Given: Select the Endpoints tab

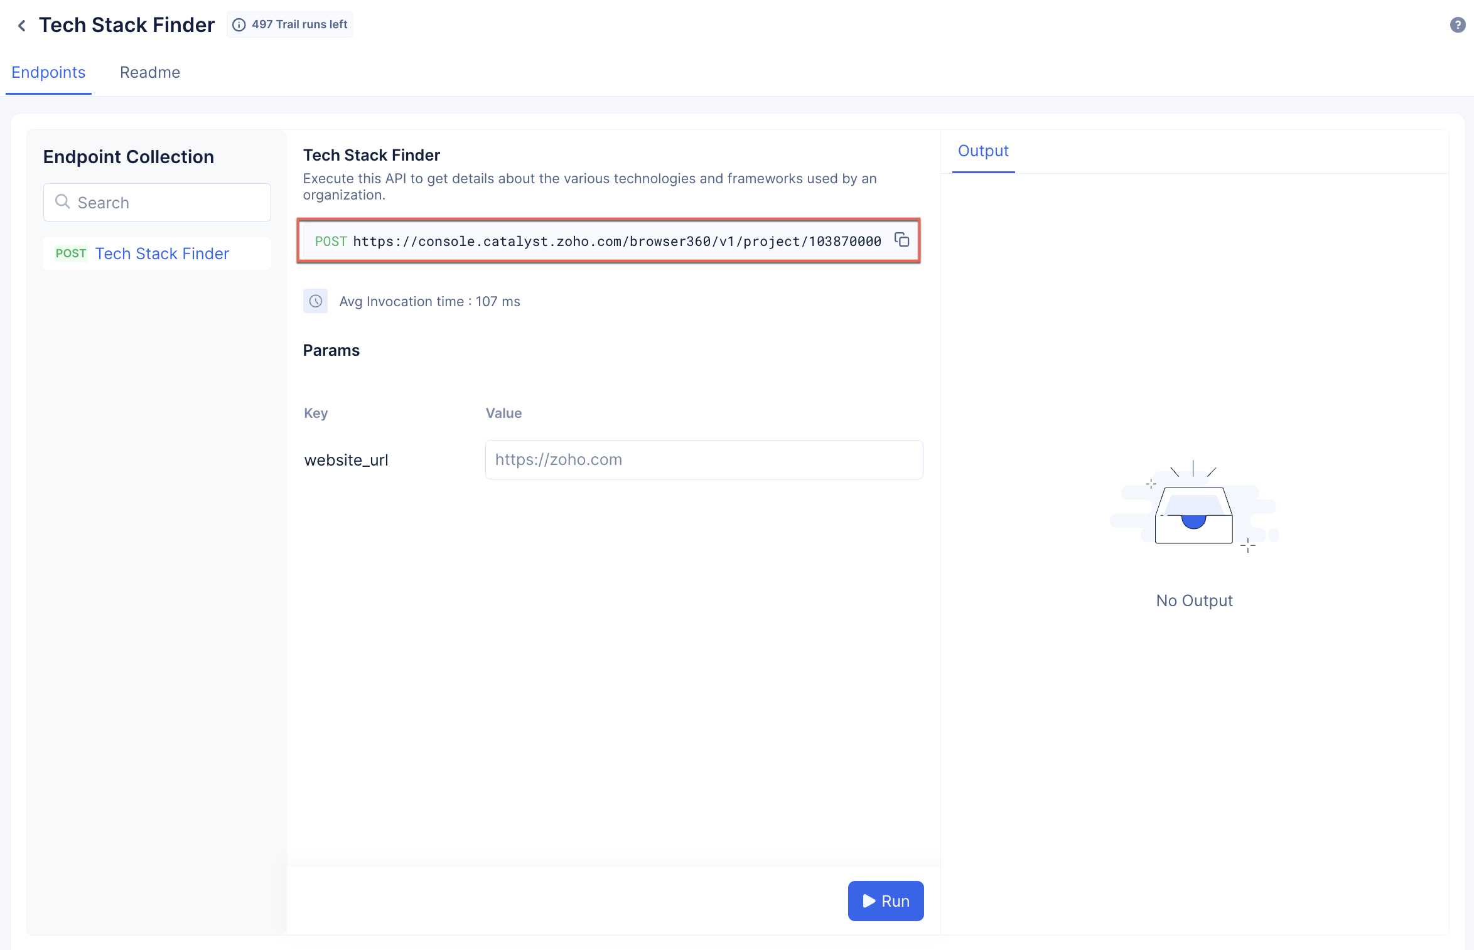Looking at the screenshot, I should click(47, 72).
